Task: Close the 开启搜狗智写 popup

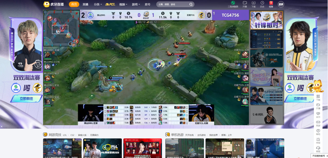Action: tap(326, 156)
